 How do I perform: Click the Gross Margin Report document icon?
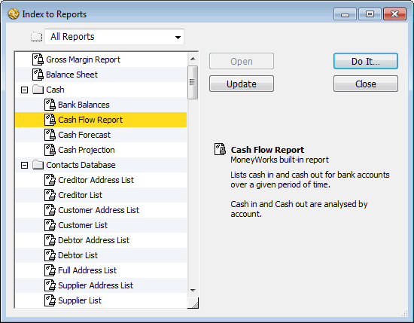point(38,59)
